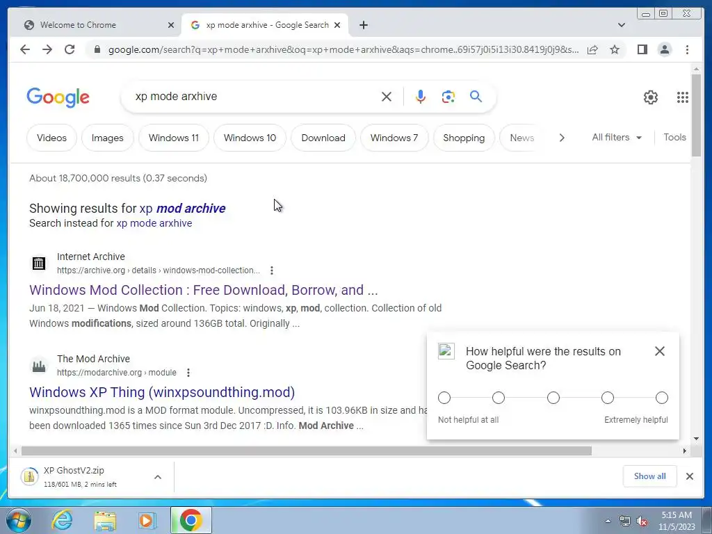Screen dimensions: 712x534
Task: Launch Windows Media Player from taskbar
Action: pyautogui.click(x=147, y=520)
